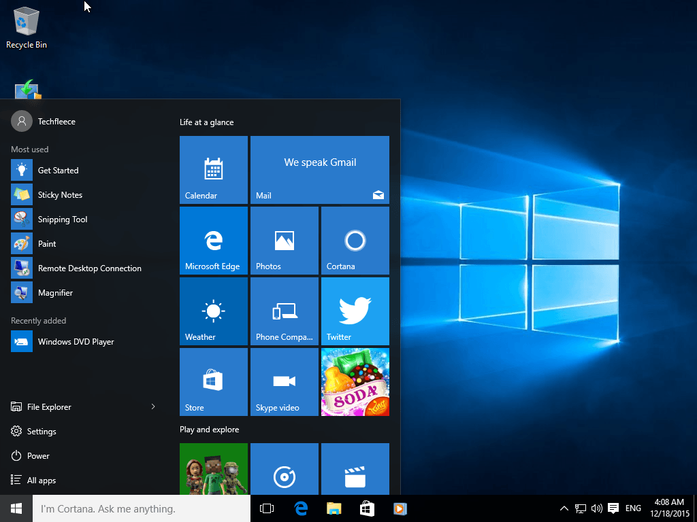Open Phone Companion tile
Viewport: 697px width, 522px height.
pyautogui.click(x=284, y=311)
